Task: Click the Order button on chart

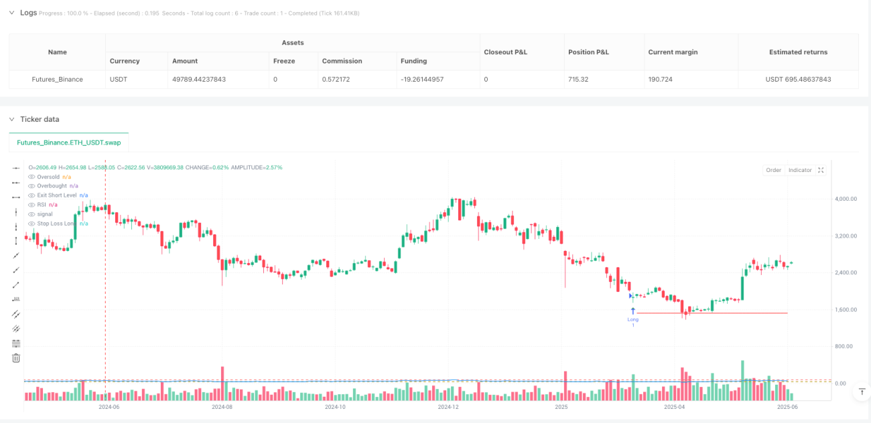Action: click(x=774, y=170)
